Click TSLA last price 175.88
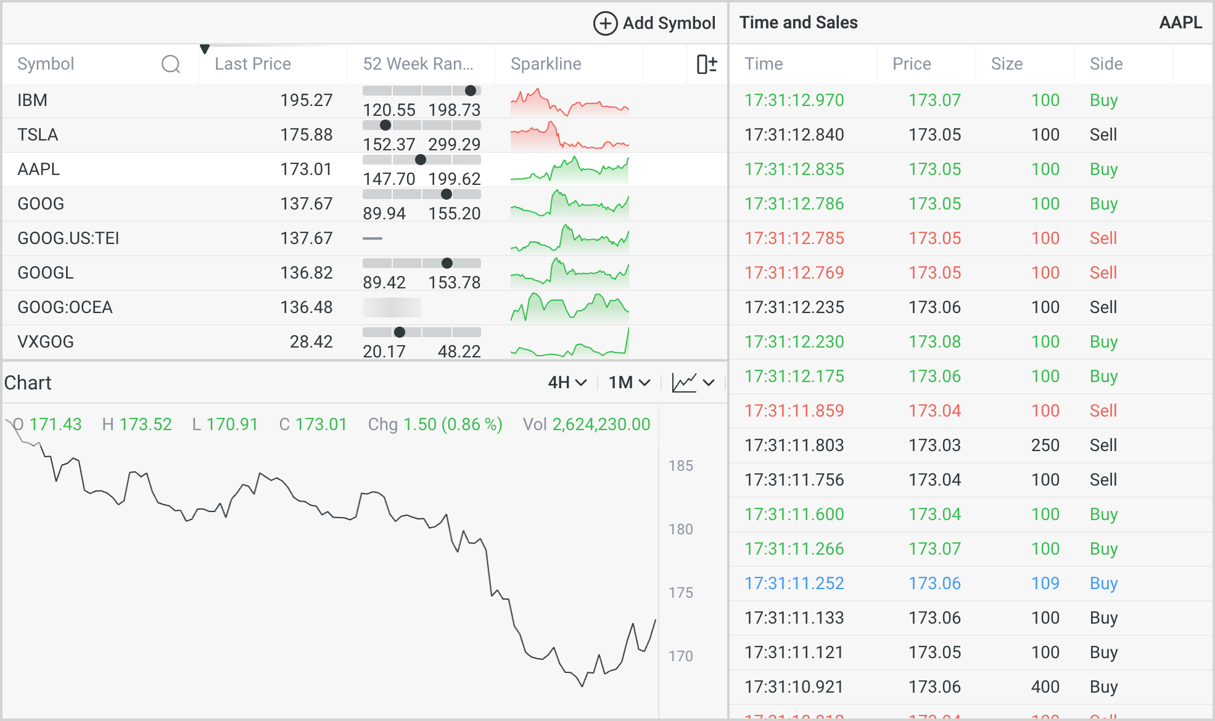This screenshot has width=1215, height=721. tap(307, 135)
